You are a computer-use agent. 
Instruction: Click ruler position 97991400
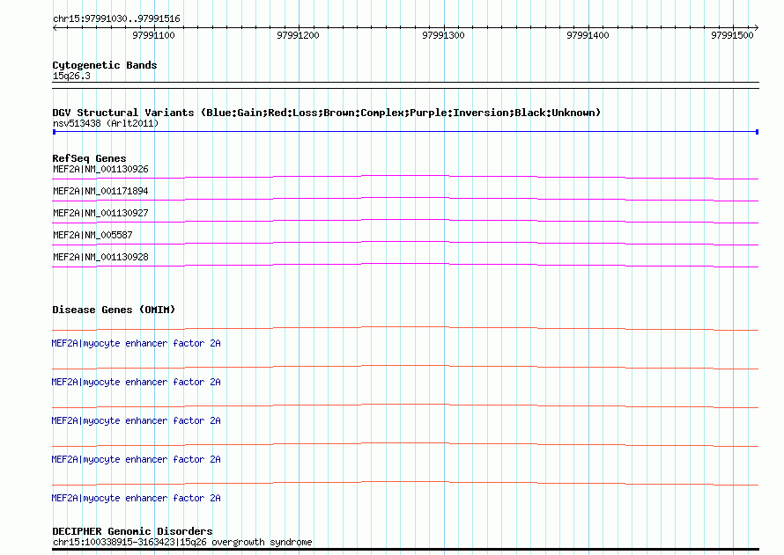588,35
